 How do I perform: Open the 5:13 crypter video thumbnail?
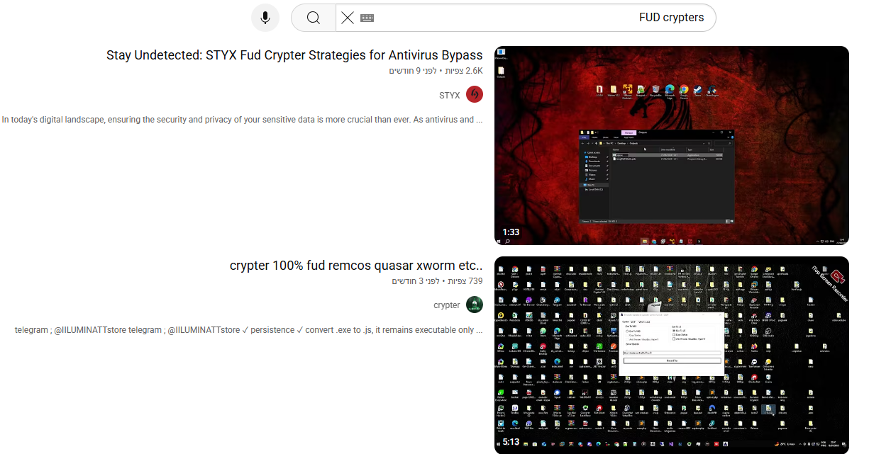pos(671,355)
